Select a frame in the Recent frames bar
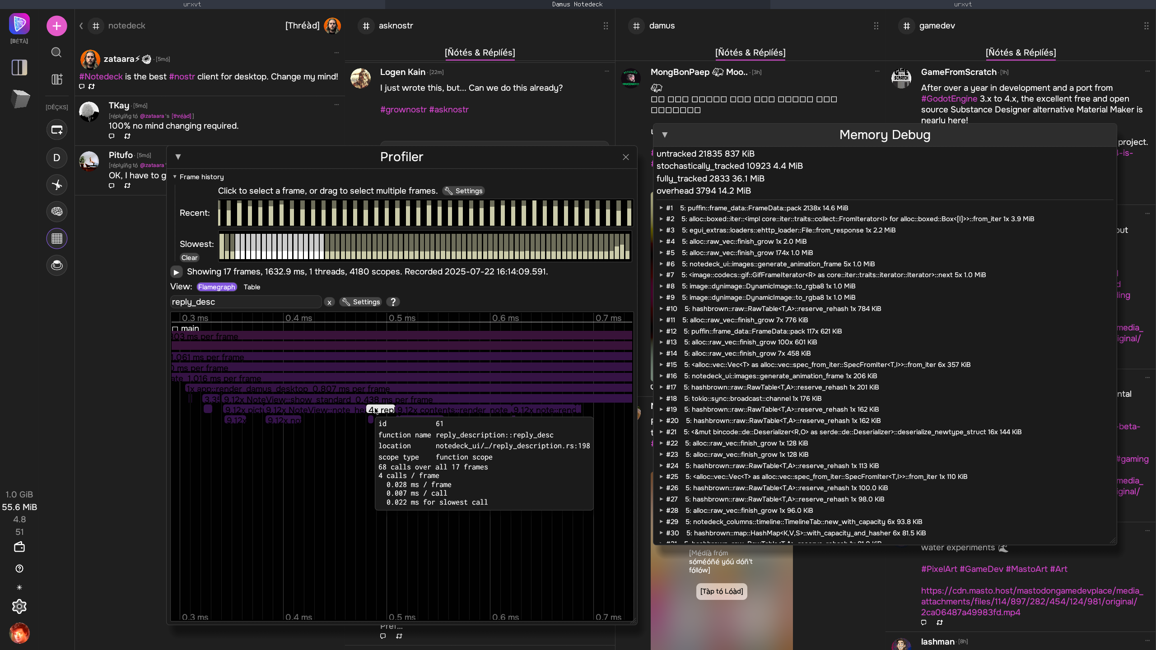Screen dimensions: 1156x650 [x=425, y=213]
